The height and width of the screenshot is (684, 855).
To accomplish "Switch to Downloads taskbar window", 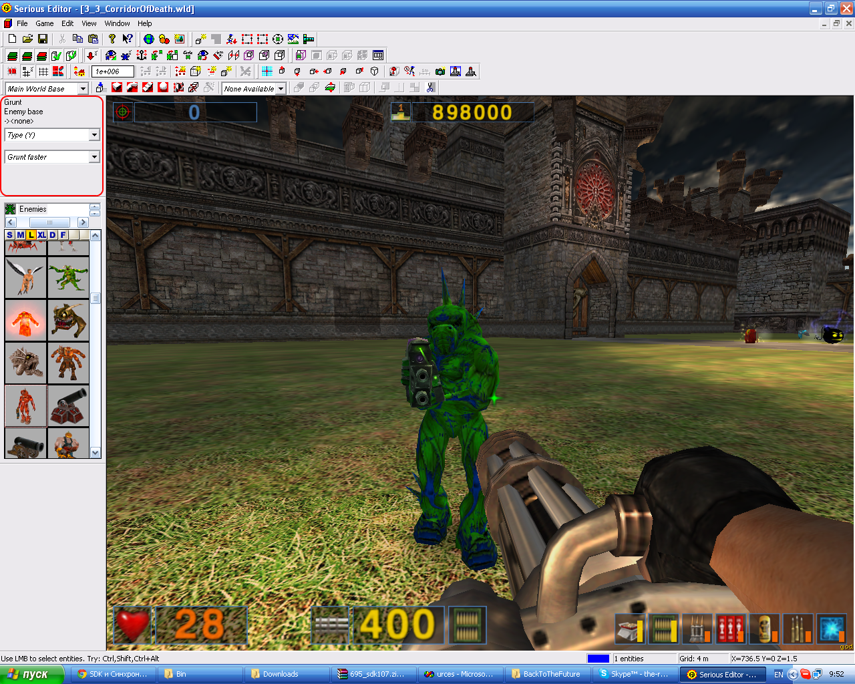I will [x=287, y=674].
